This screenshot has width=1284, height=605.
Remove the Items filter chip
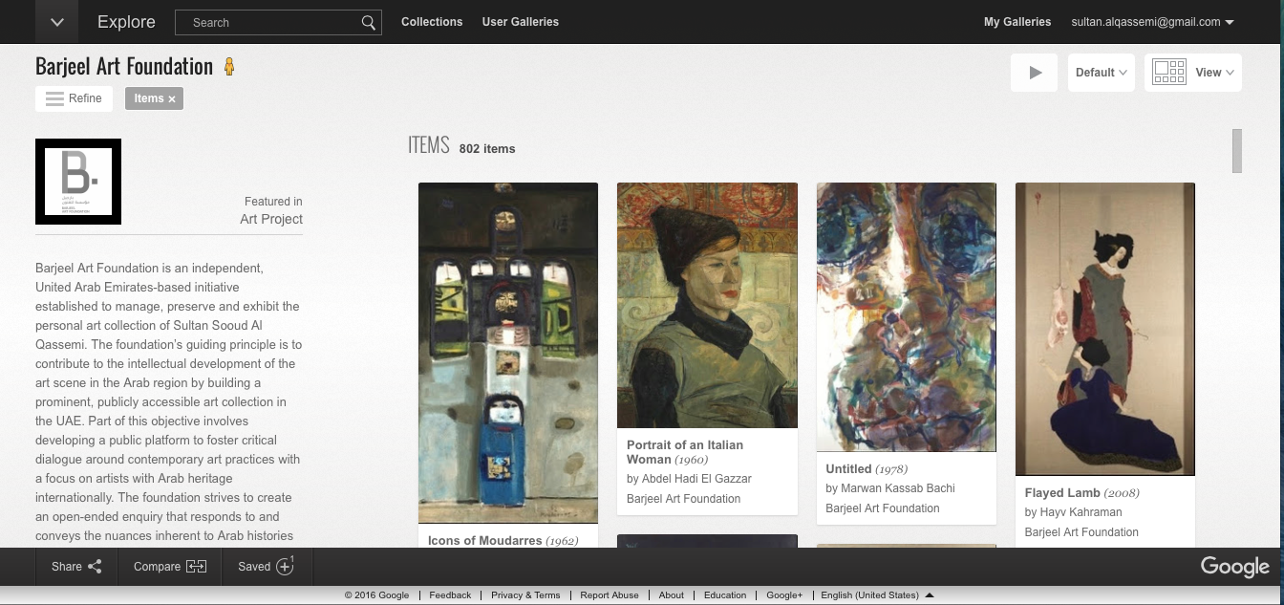172,99
